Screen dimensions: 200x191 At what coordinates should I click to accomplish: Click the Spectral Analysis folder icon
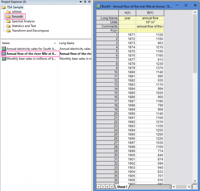point(8,21)
